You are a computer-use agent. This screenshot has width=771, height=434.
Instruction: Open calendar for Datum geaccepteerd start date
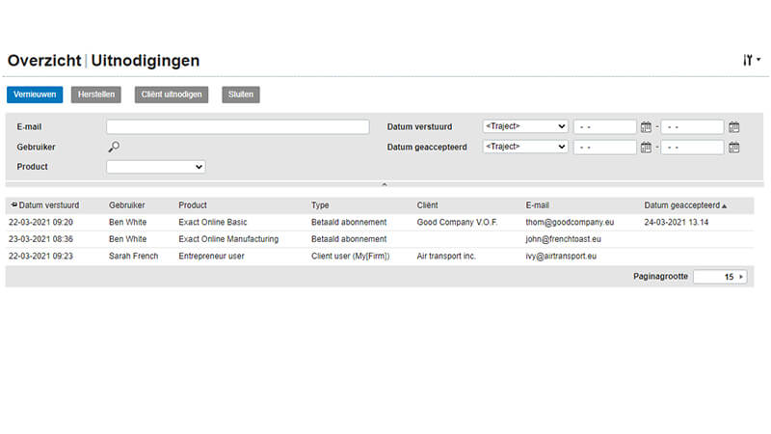pos(646,148)
